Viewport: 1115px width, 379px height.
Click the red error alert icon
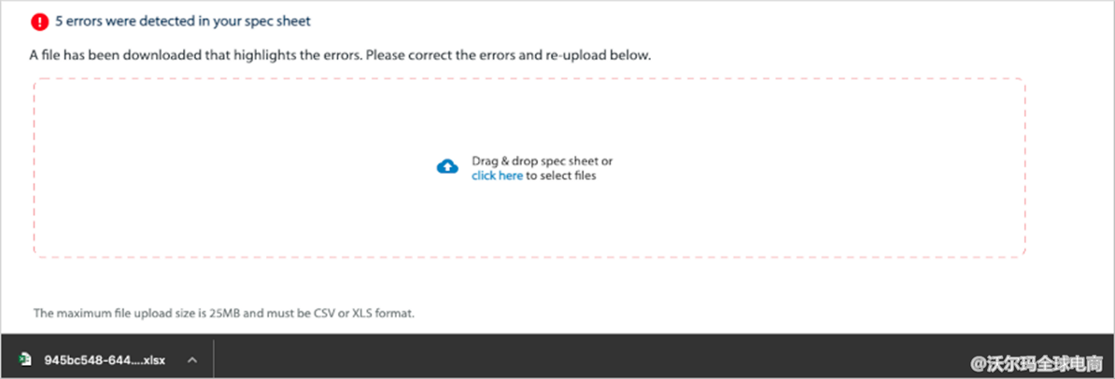(x=39, y=21)
